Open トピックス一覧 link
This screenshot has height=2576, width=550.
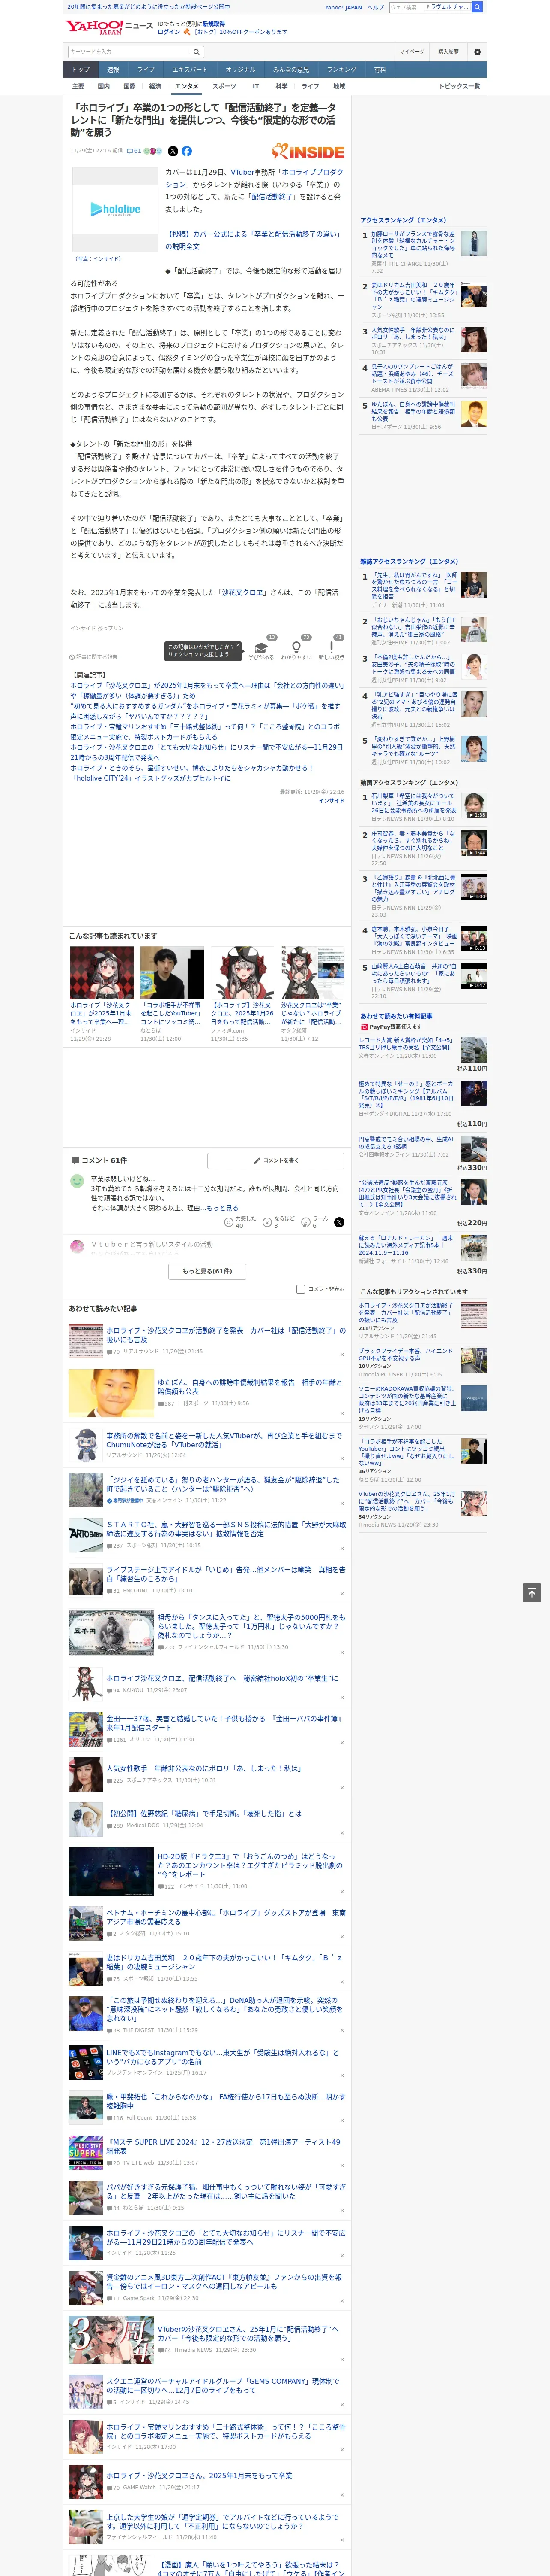pos(460,86)
